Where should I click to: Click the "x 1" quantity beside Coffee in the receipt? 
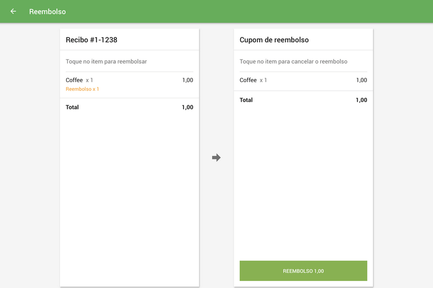89,81
